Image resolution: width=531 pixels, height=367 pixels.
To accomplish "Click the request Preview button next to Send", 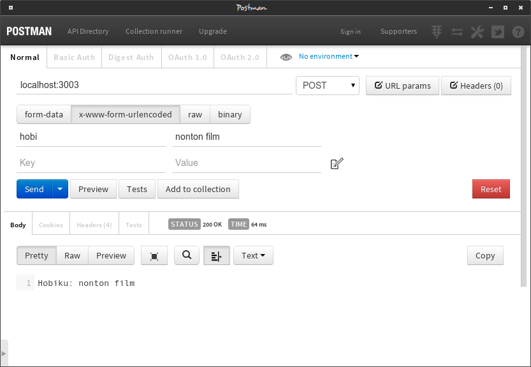I will tap(93, 189).
